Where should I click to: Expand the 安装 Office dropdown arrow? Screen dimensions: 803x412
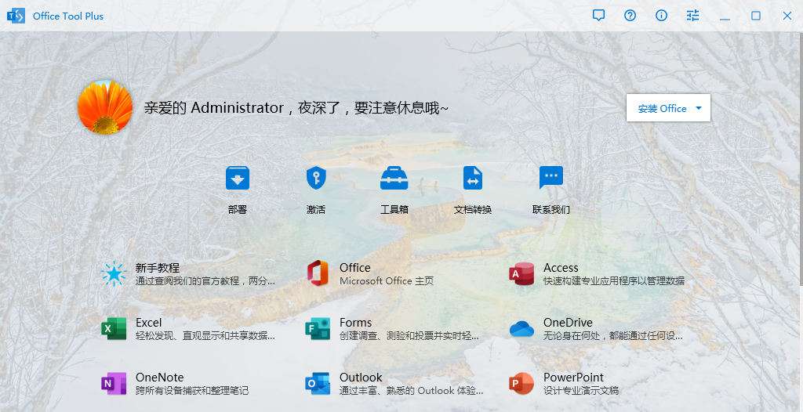699,108
